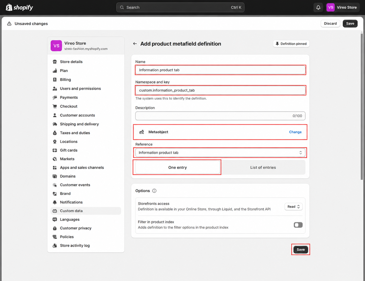
Task: Click the Payments card icon
Action: 55,98
